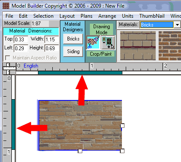Open the Units menu
181x162 pixels.
(x=127, y=16)
